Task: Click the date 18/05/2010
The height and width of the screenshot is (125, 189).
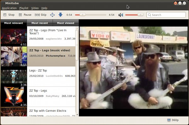Action: [x=36, y=56]
